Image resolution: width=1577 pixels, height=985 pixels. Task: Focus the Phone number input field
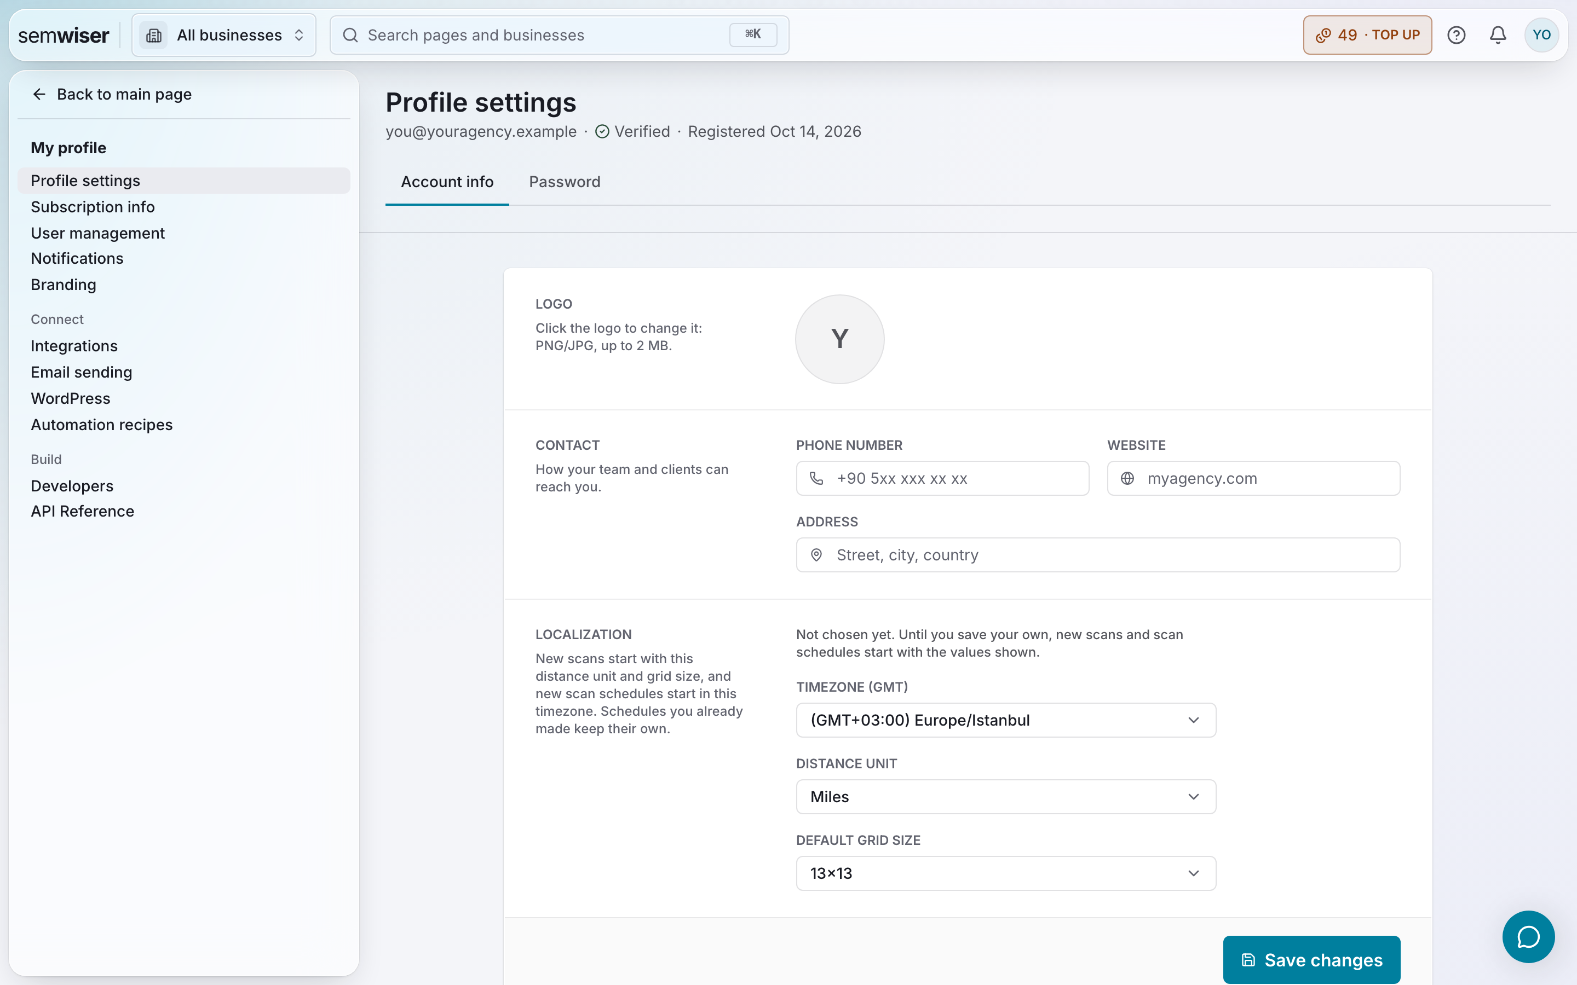pyautogui.click(x=942, y=478)
